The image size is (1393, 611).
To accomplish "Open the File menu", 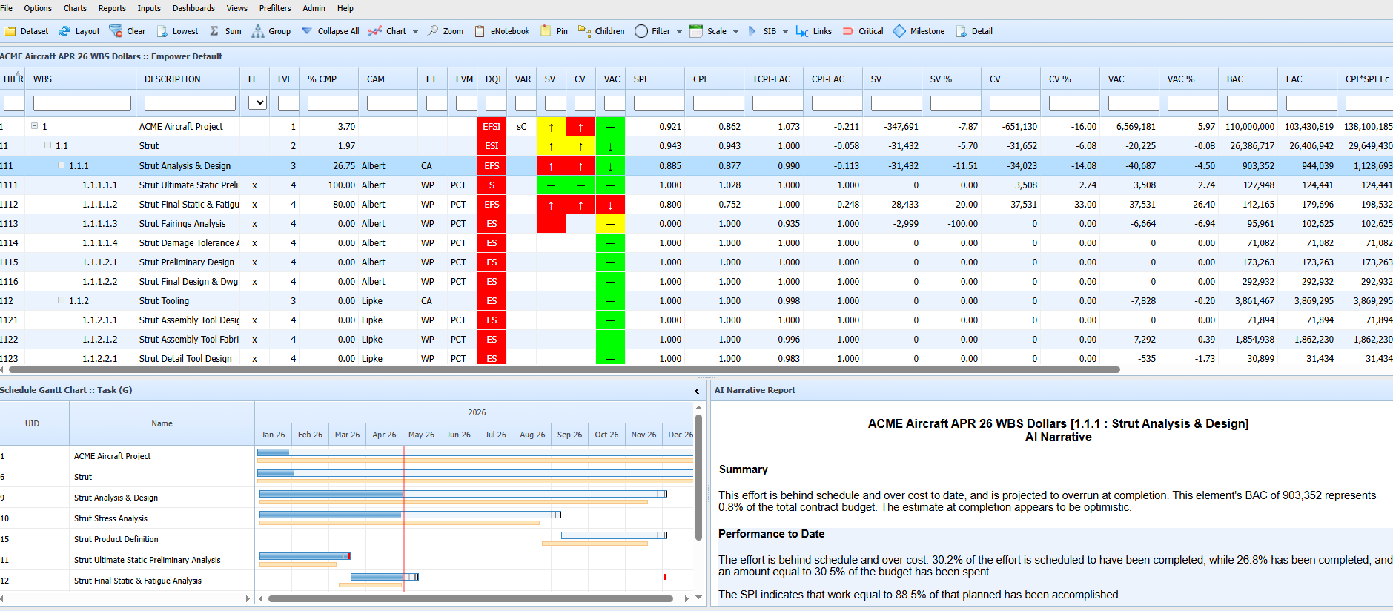I will 6,8.
